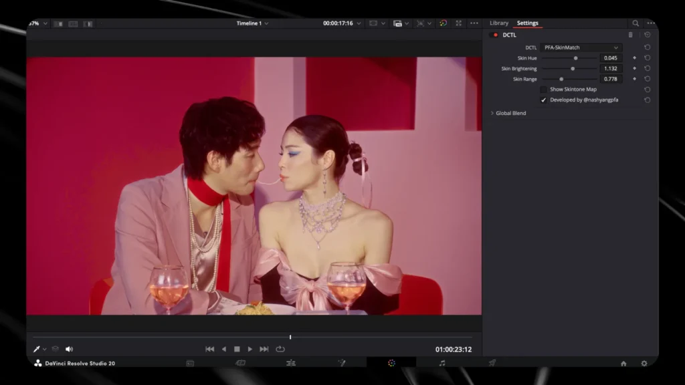This screenshot has height=385, width=685.
Task: Open the PFA-SkinMatch DCTL dropdown
Action: 581,47
